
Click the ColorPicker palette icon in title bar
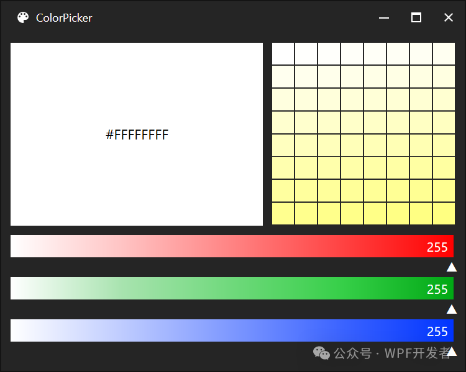tap(23, 17)
